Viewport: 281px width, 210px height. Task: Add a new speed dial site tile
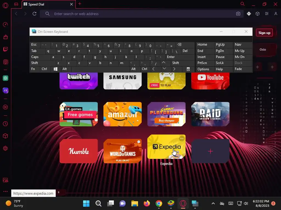pyautogui.click(x=210, y=151)
